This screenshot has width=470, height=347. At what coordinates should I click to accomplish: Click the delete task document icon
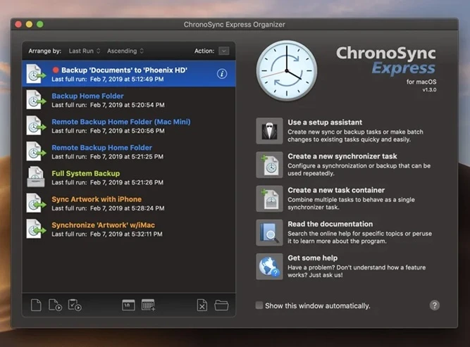pos(202,305)
